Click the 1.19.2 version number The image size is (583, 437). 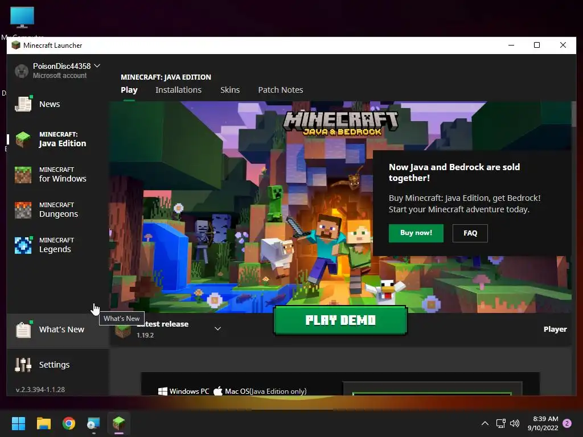coord(145,335)
